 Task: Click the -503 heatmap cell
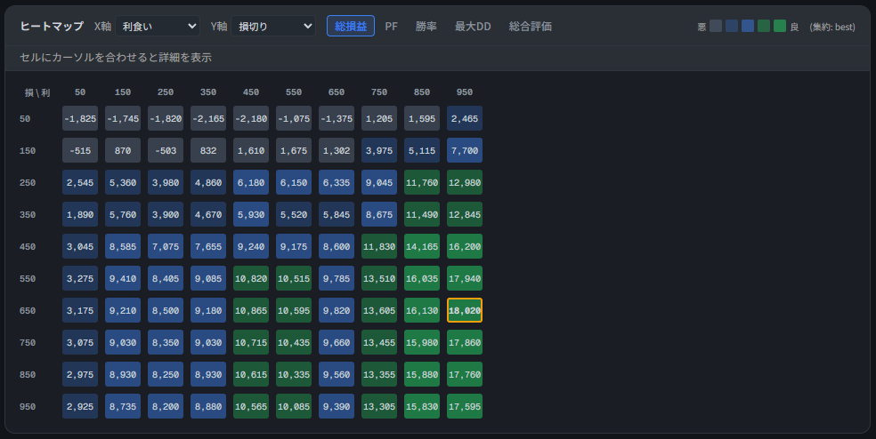166,150
